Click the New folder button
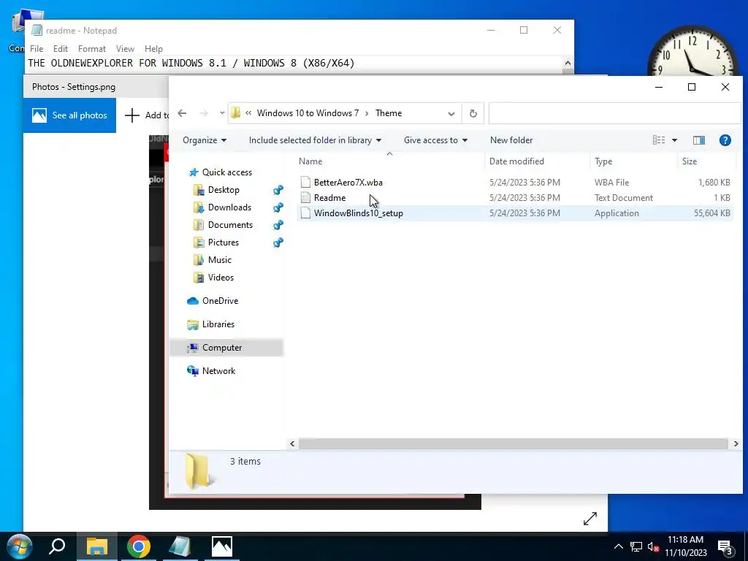Viewport: 748px width, 561px height. point(511,140)
